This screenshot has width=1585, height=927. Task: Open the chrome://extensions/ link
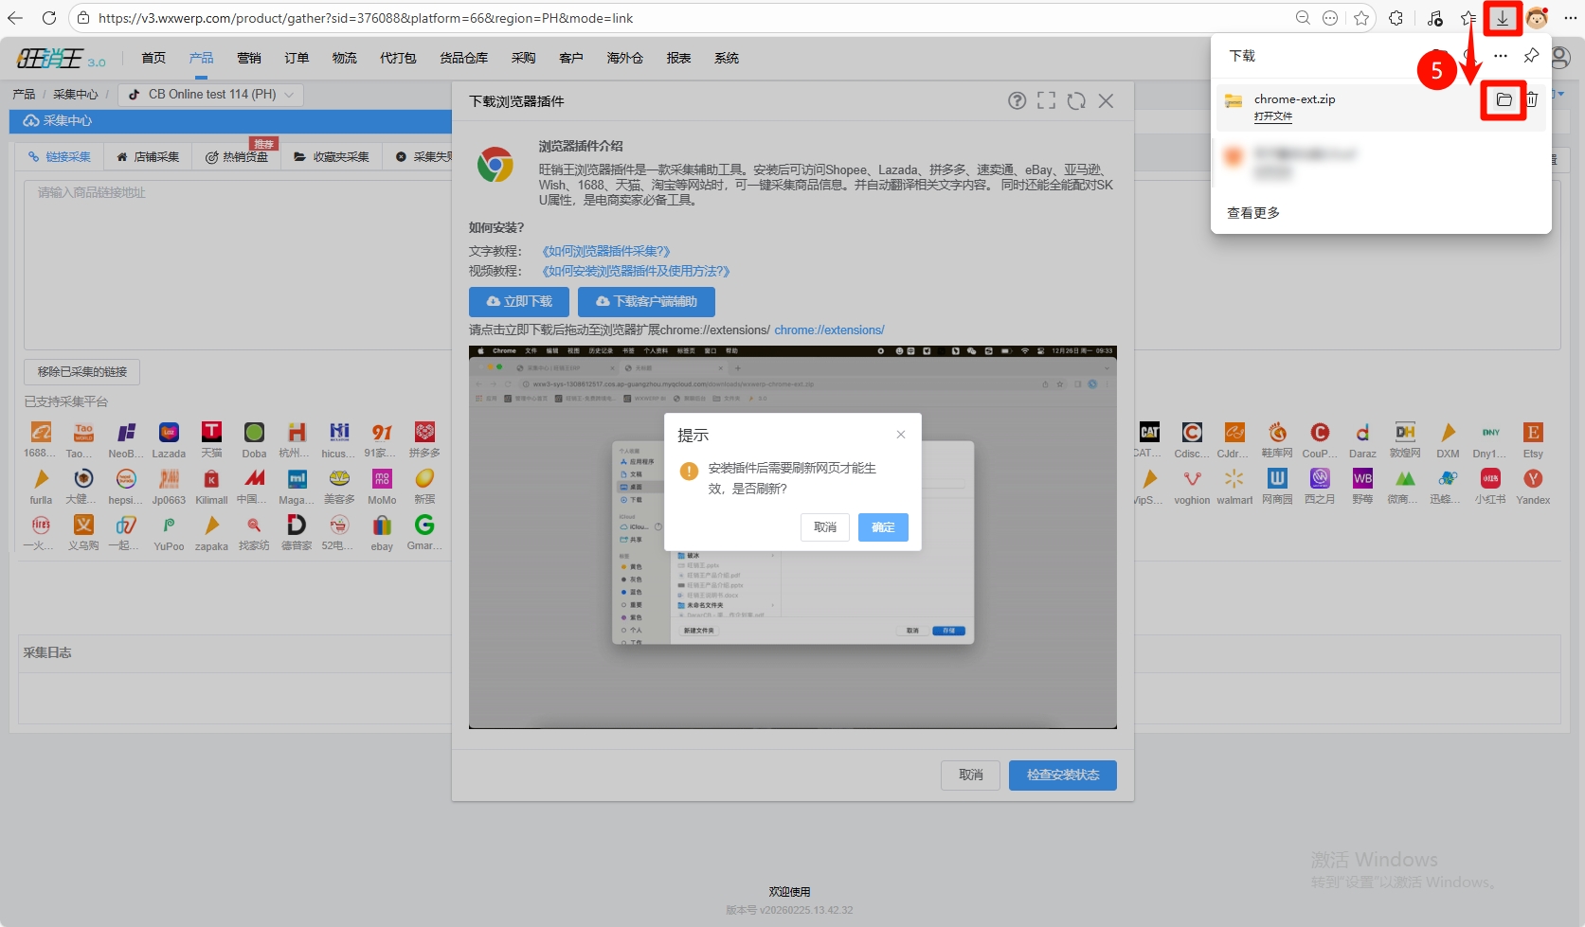click(829, 330)
